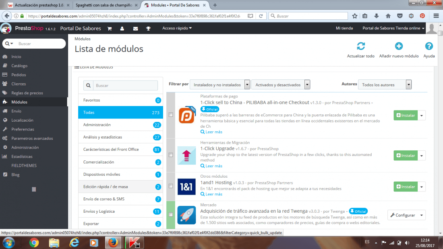443x249 pixels.
Task: Configure the Twenga module
Action: [403, 215]
